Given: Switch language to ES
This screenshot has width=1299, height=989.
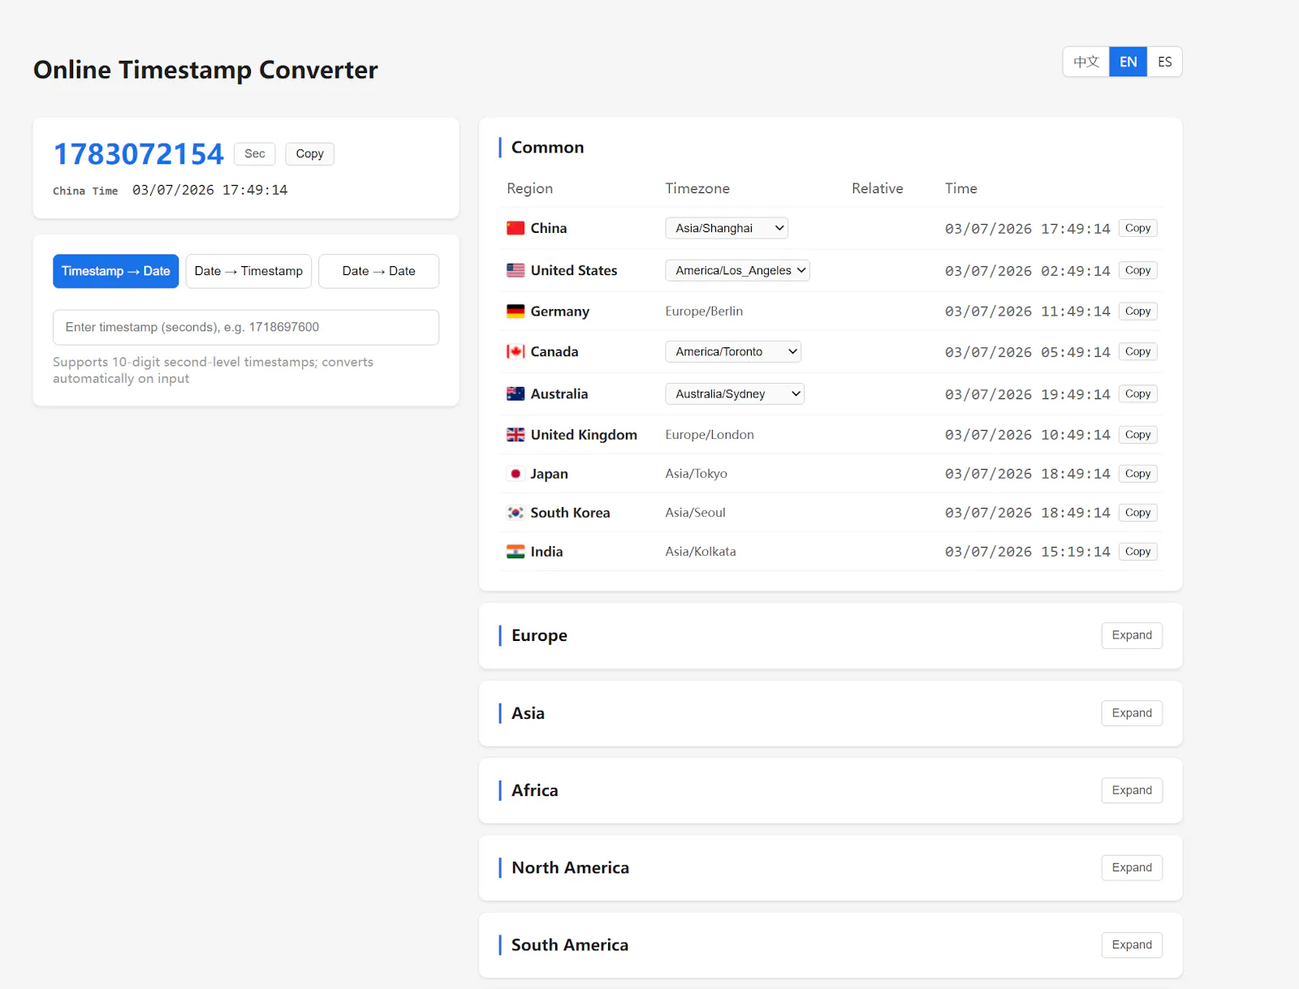Looking at the screenshot, I should pyautogui.click(x=1165, y=62).
